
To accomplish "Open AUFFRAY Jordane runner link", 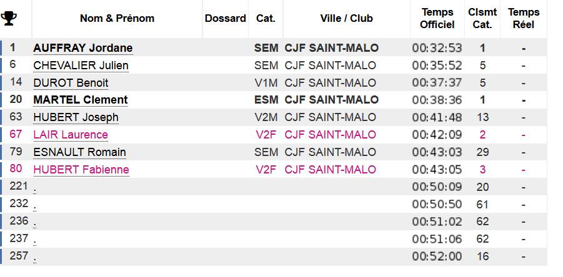I will coord(83,48).
